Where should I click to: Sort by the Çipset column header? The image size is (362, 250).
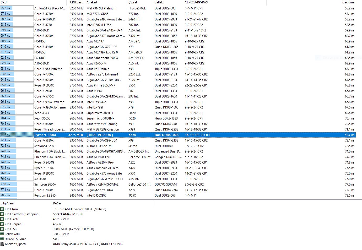[140, 2]
